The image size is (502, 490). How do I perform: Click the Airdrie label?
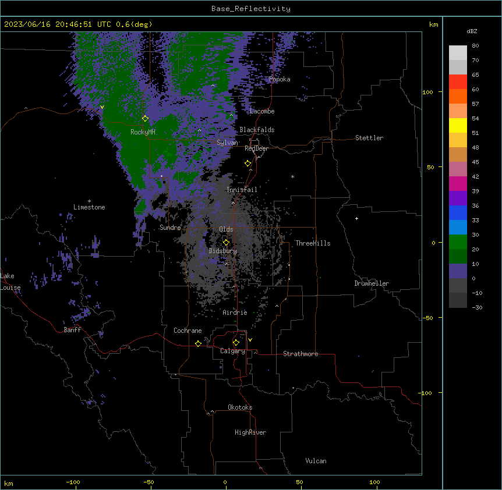(x=235, y=313)
